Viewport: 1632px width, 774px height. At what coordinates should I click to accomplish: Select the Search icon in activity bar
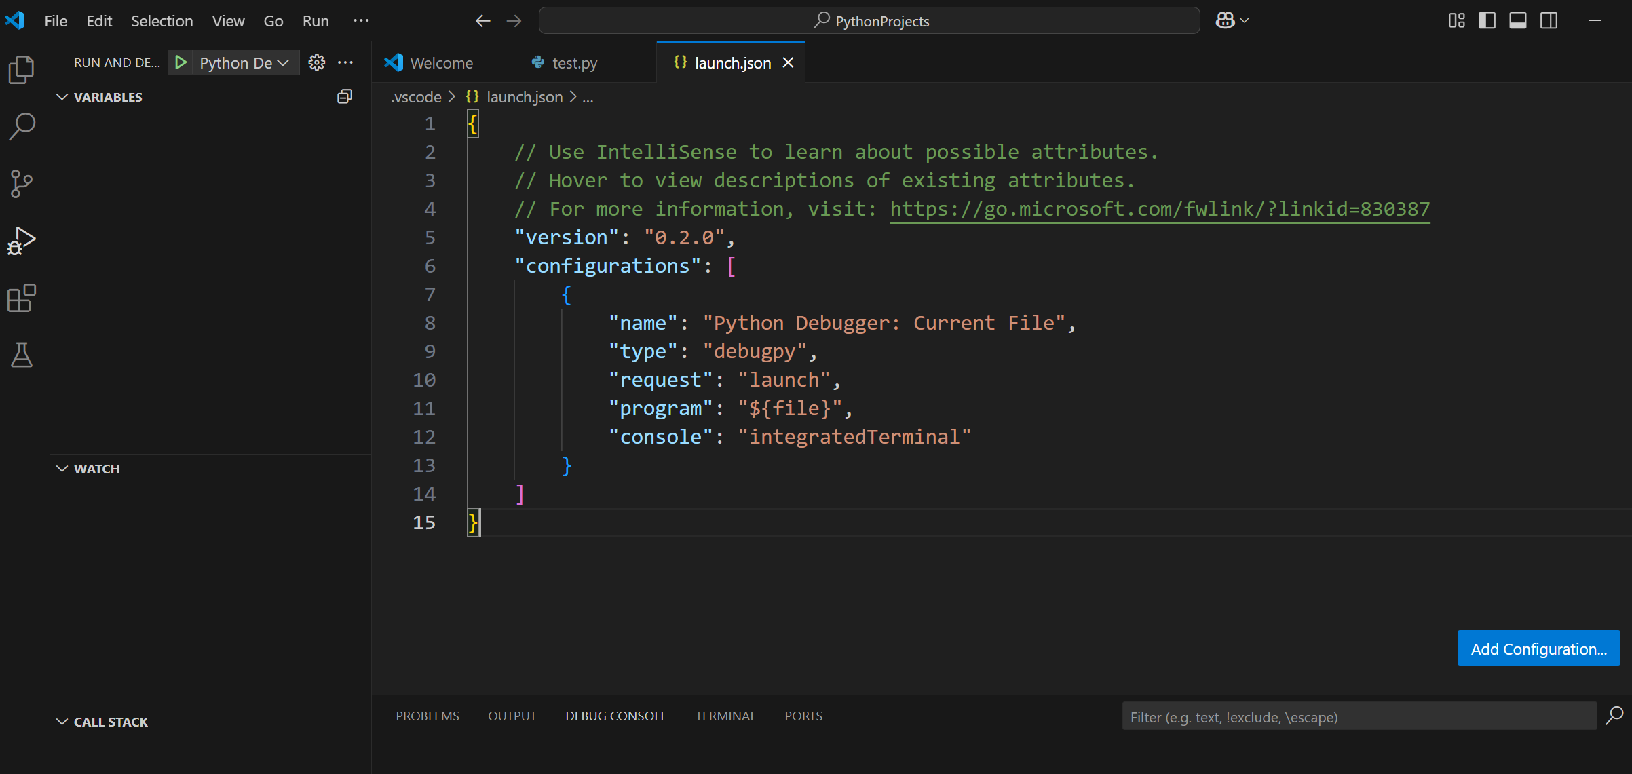(x=22, y=125)
